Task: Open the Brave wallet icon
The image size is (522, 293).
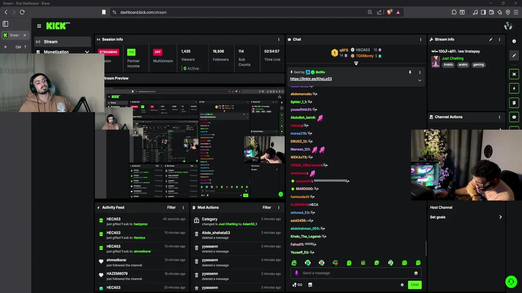Action: tap(491, 12)
